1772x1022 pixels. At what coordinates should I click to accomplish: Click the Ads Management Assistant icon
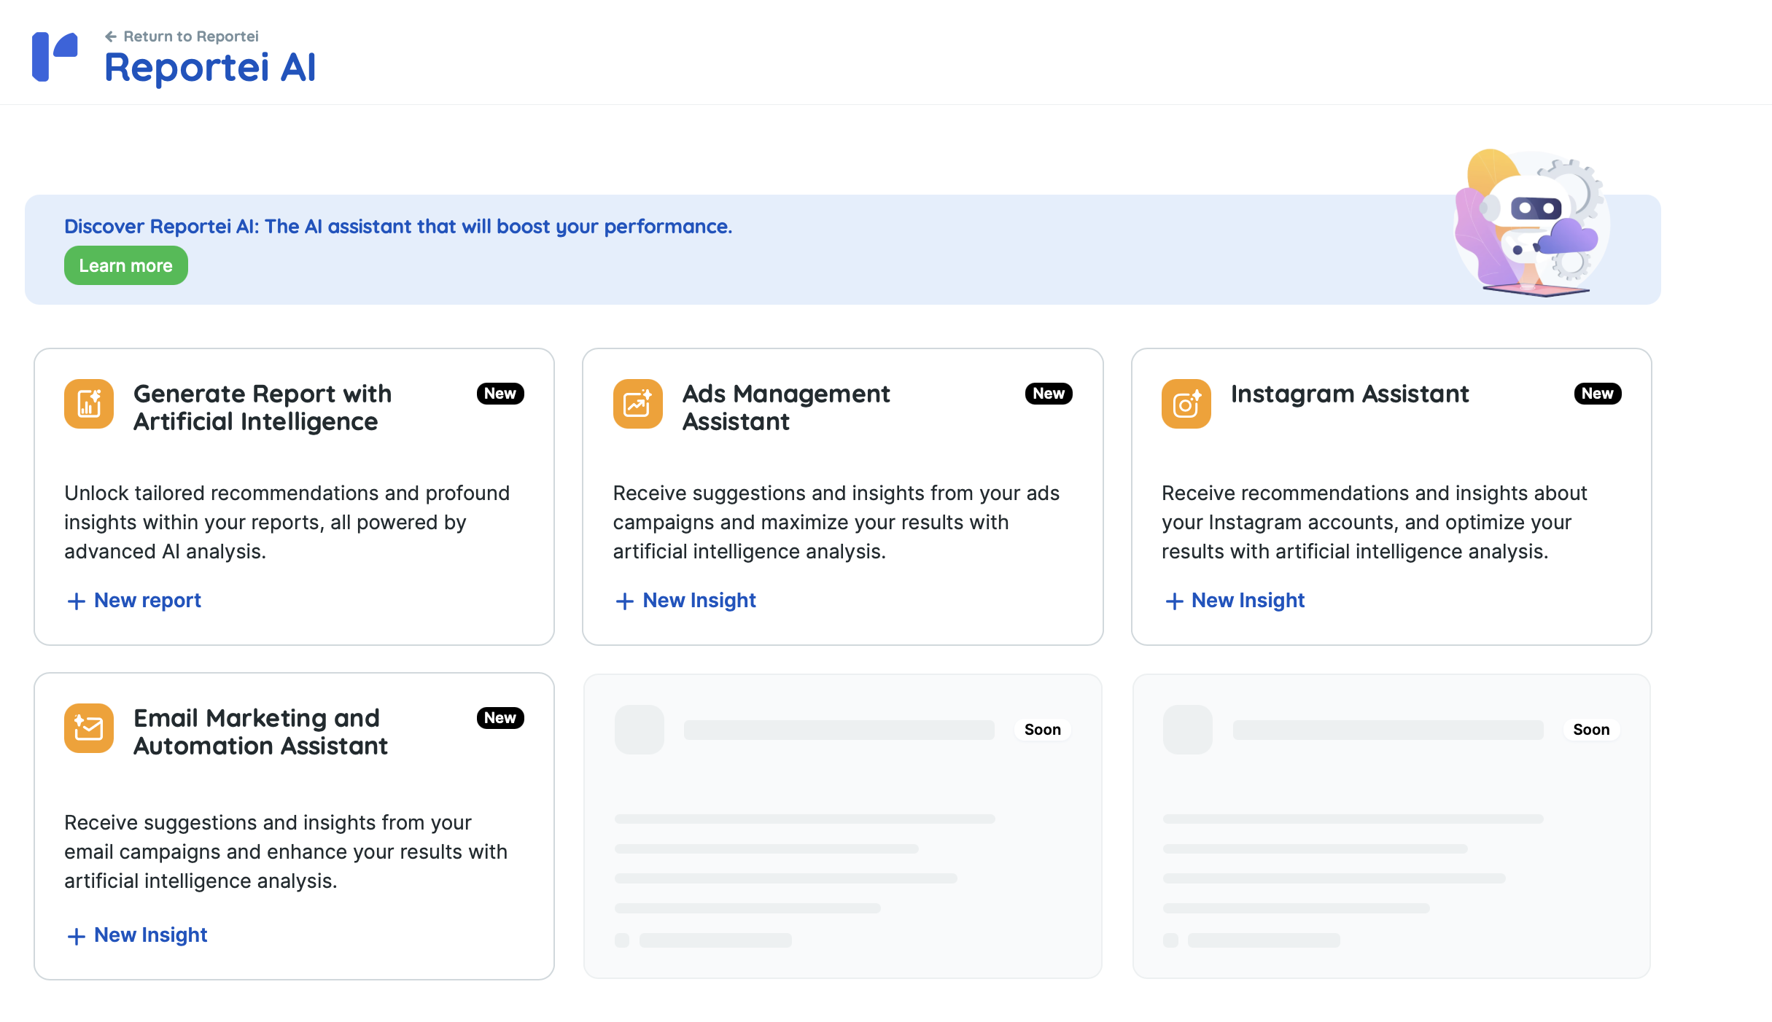[637, 404]
